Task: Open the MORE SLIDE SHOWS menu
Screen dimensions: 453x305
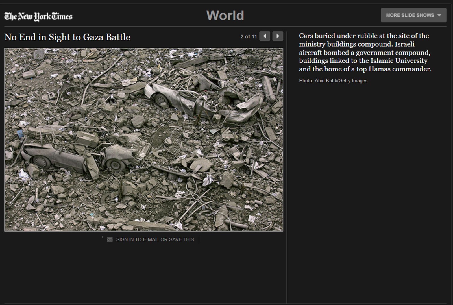Action: 410,15
